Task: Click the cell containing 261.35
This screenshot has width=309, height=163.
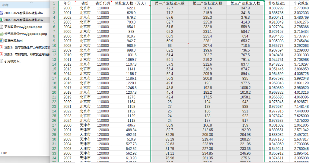Action: coord(208,158)
